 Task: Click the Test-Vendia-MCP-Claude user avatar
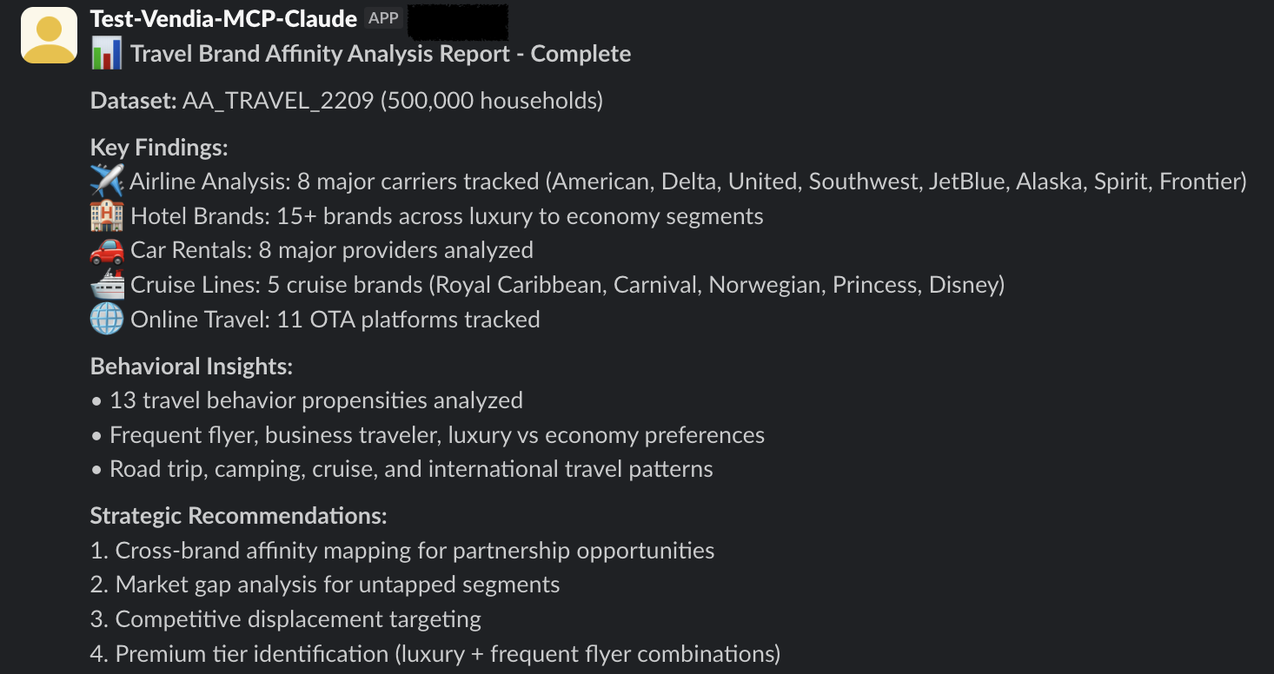click(49, 36)
